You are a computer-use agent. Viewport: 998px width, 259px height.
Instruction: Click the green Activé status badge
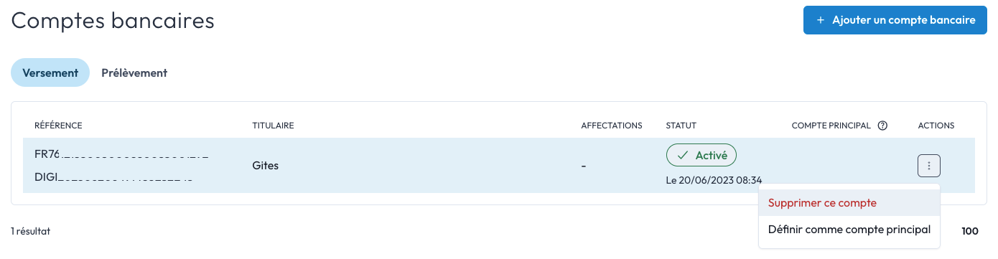(x=701, y=155)
